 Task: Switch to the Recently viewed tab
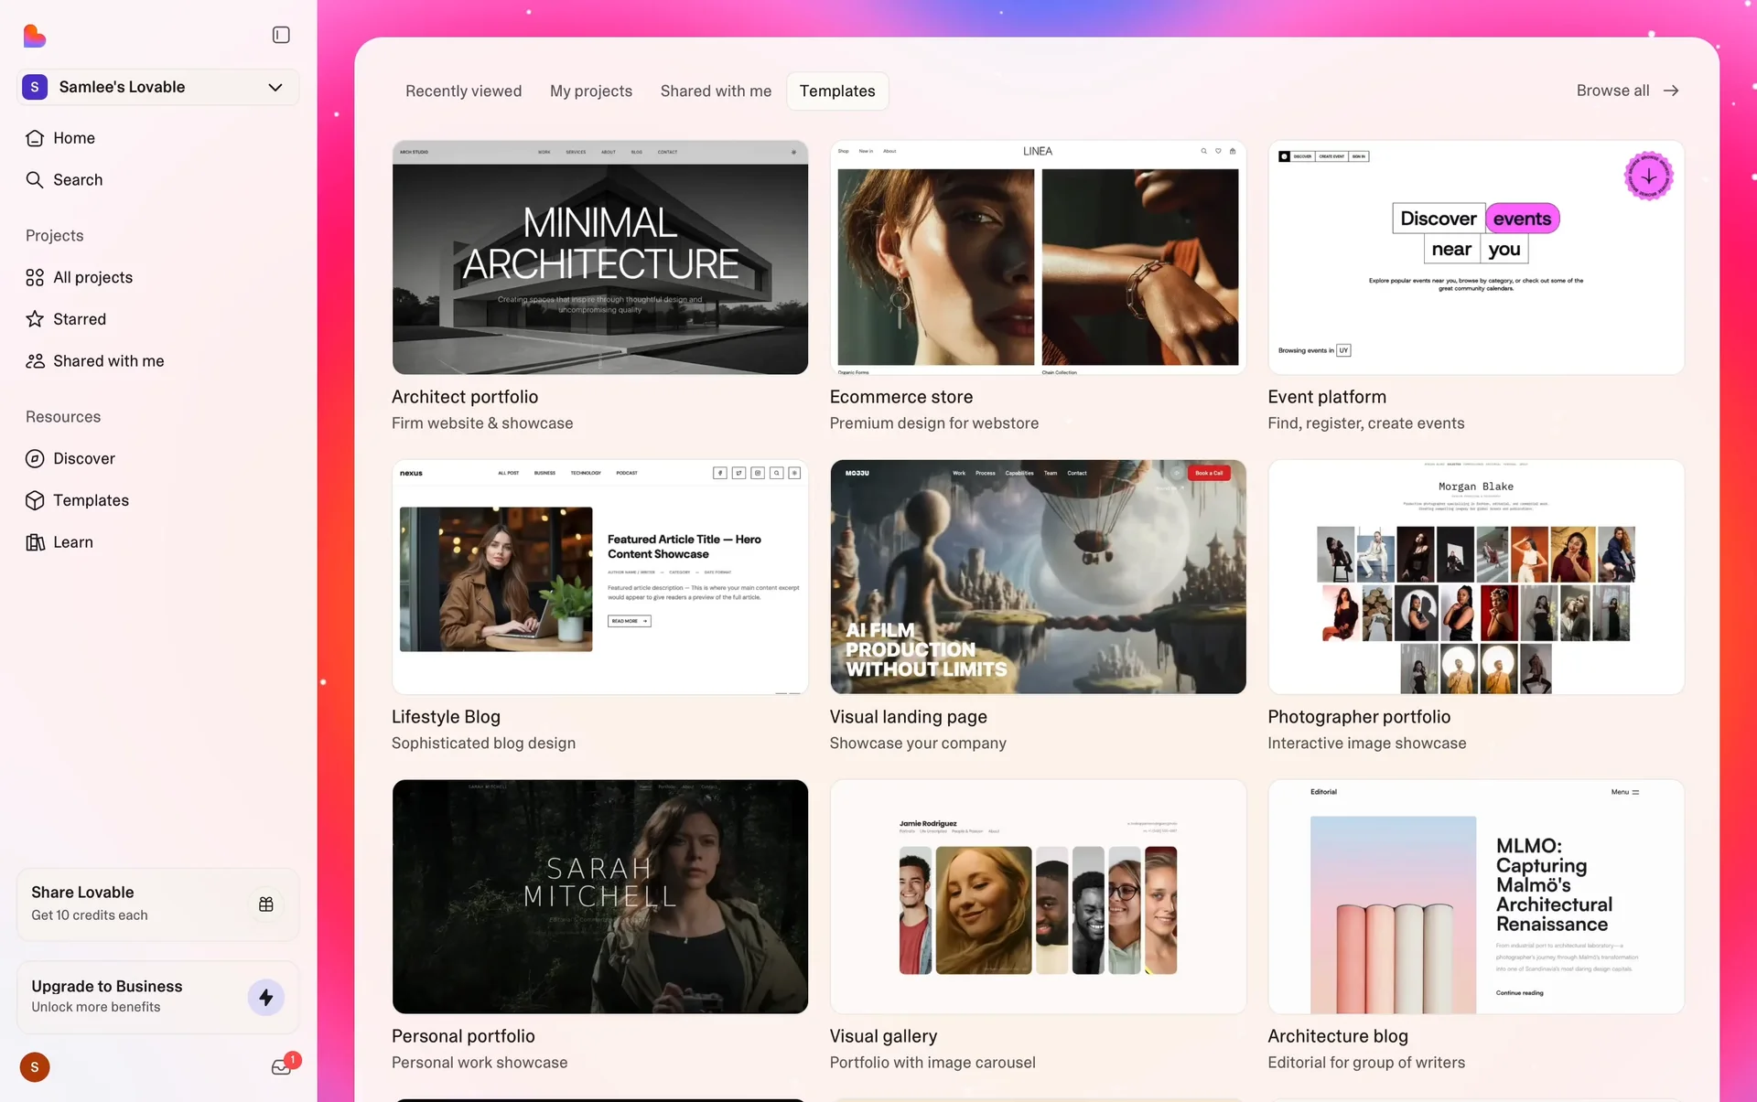463,91
